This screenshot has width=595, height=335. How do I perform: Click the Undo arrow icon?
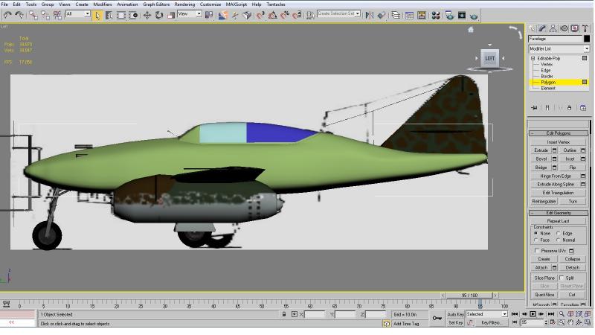7,15
